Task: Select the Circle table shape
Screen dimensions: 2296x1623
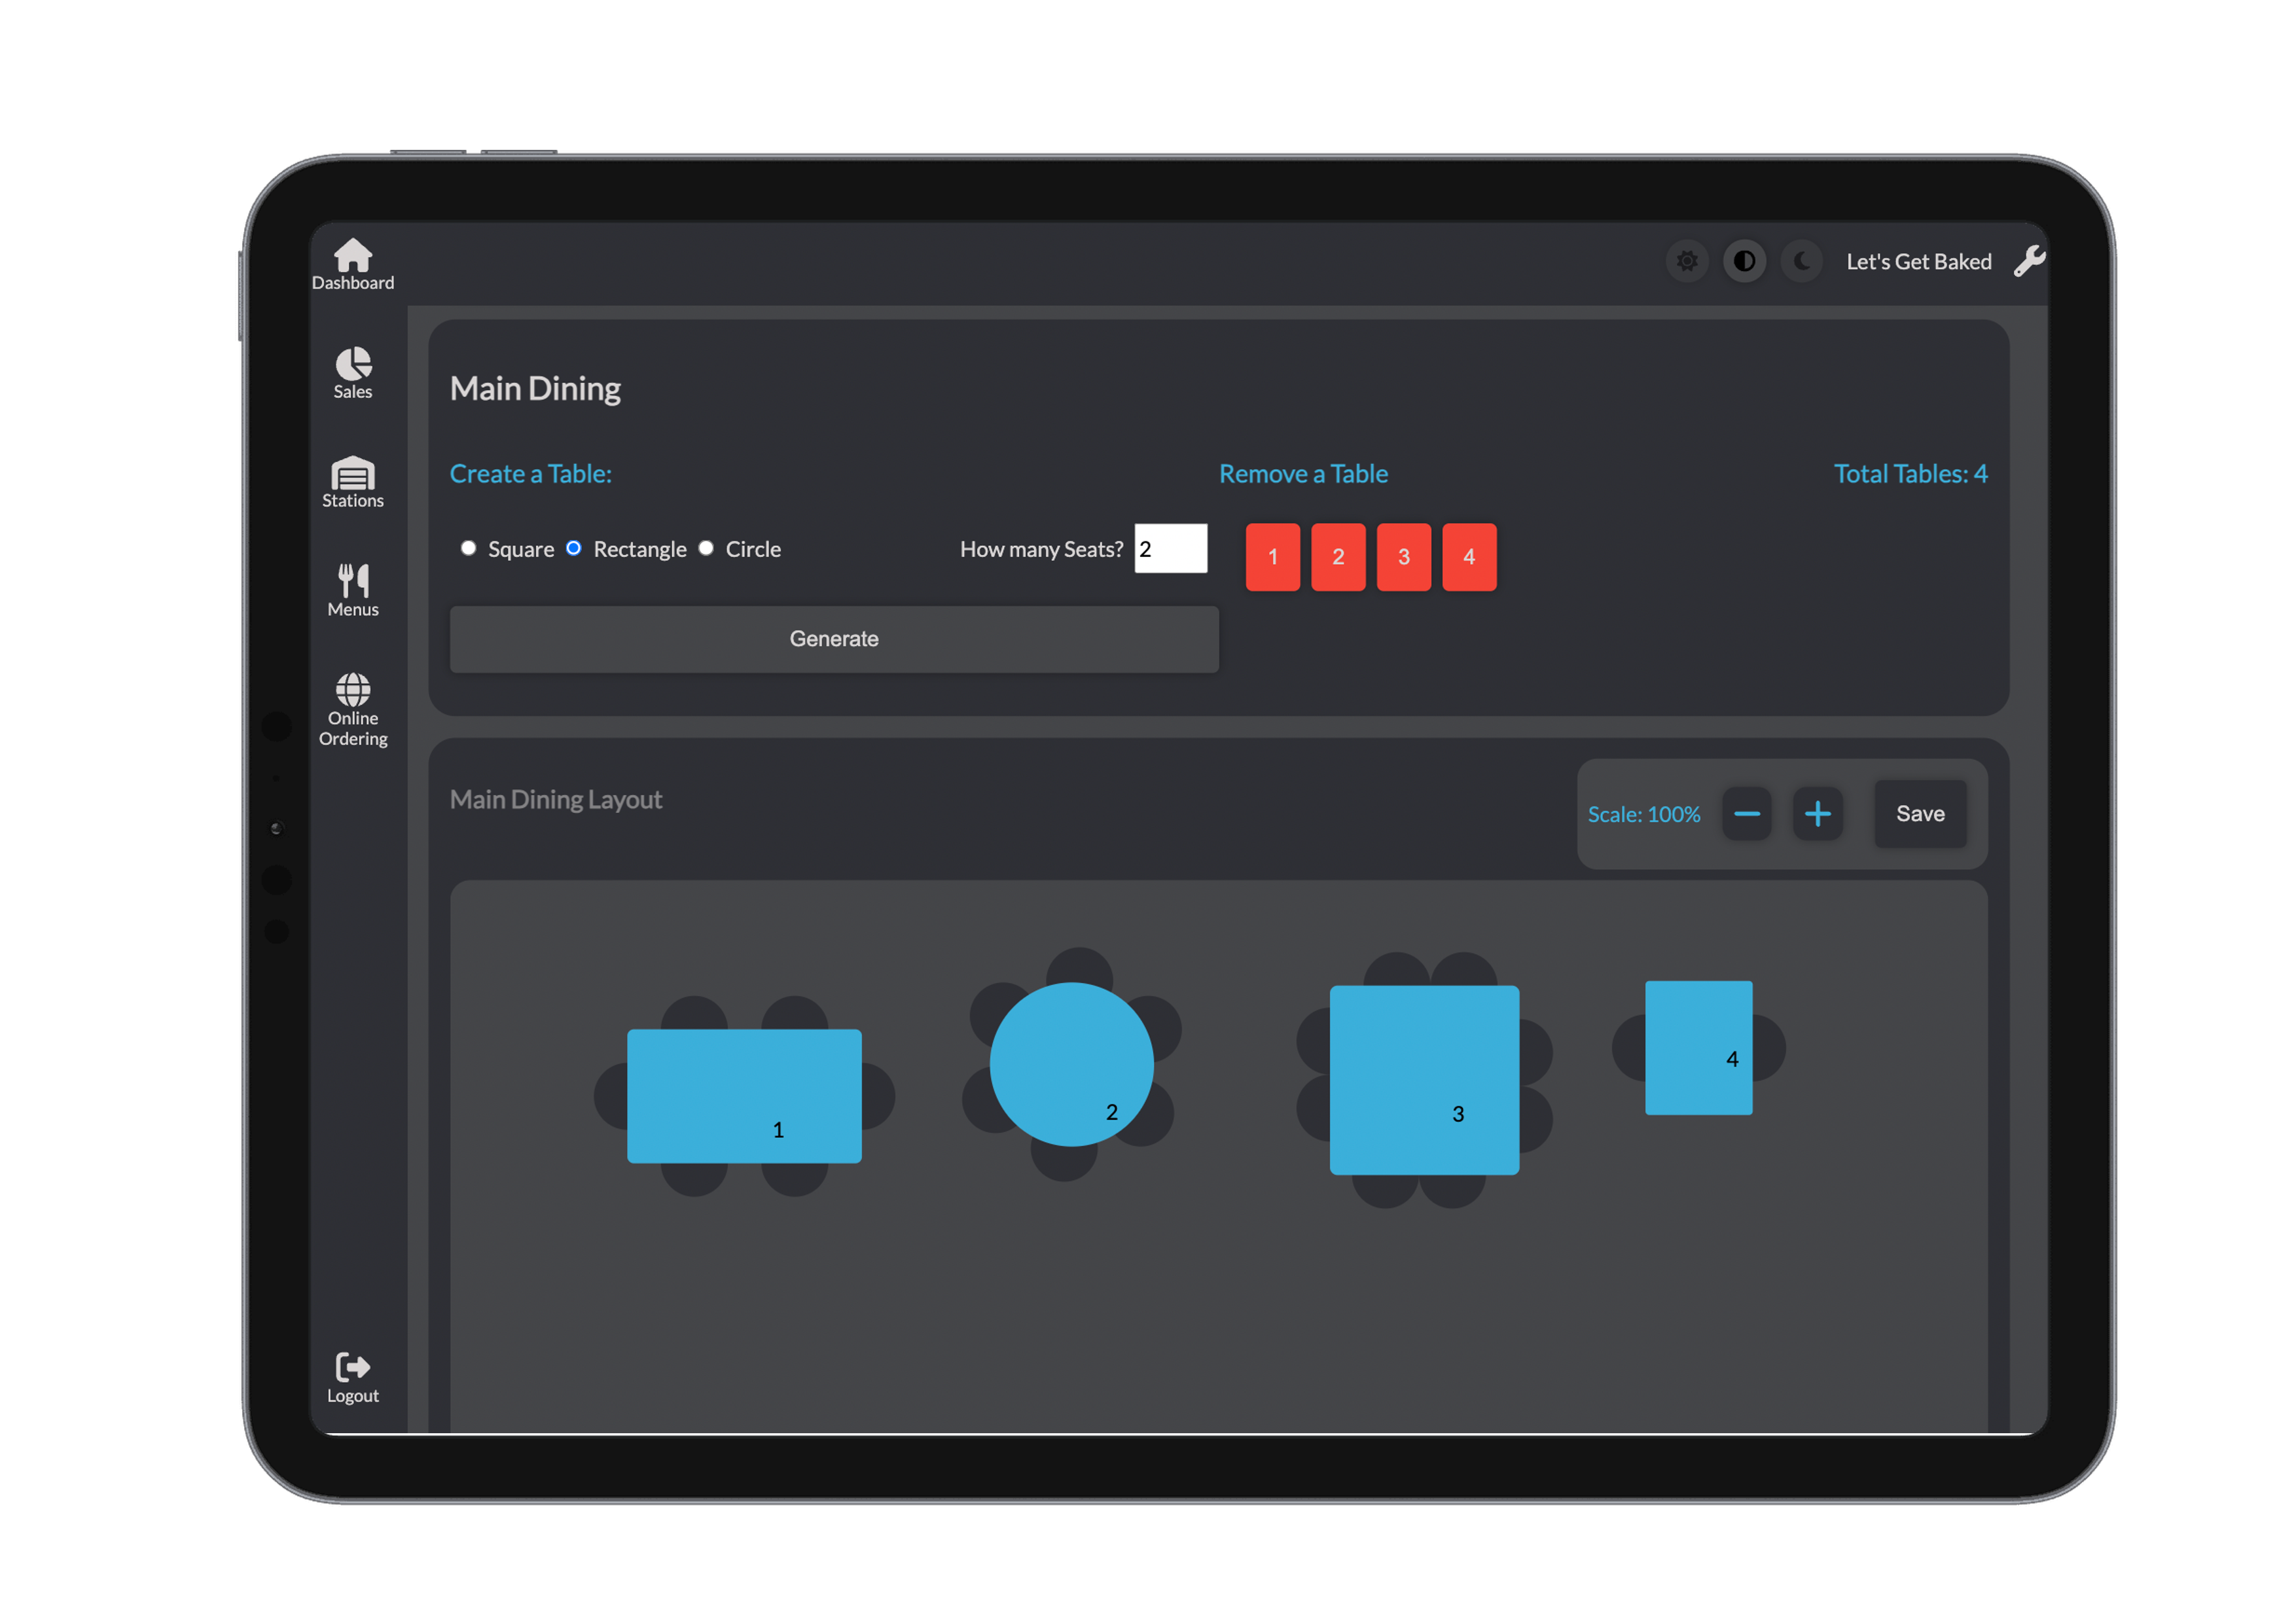Action: pyautogui.click(x=706, y=548)
